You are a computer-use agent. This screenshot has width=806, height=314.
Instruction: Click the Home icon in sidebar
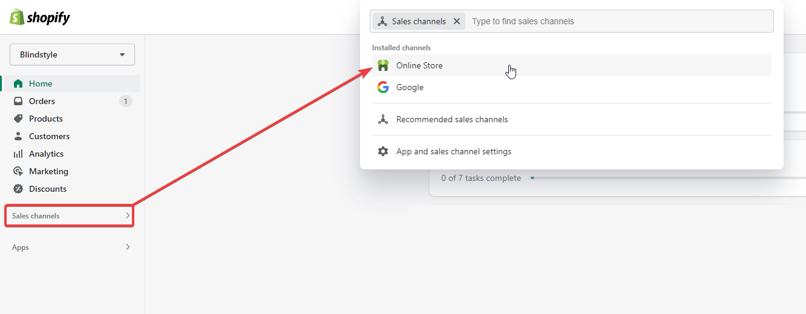(18, 83)
